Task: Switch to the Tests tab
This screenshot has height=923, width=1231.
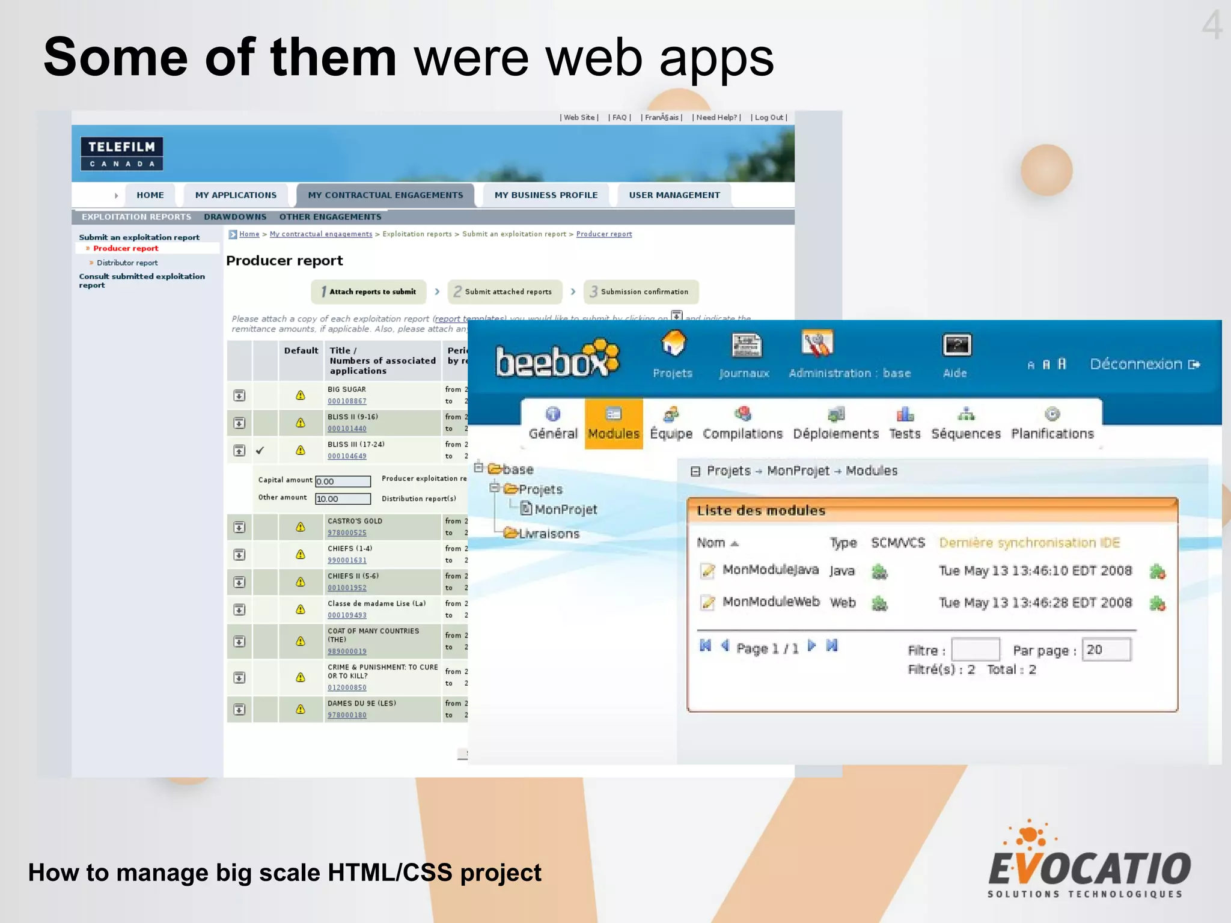Action: point(905,424)
